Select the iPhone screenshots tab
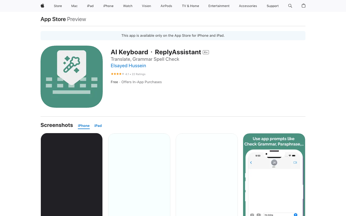Image resolution: width=346 pixels, height=216 pixels. (84, 126)
